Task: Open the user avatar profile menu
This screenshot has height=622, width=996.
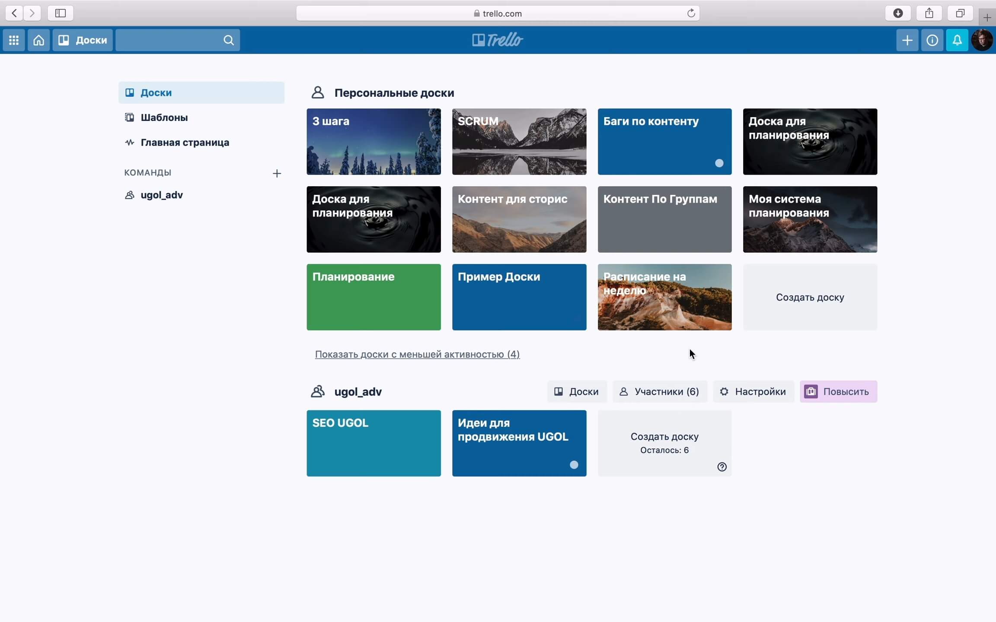Action: (982, 40)
